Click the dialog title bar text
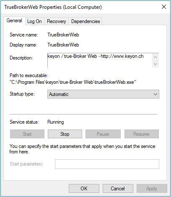 click(x=53, y=7)
